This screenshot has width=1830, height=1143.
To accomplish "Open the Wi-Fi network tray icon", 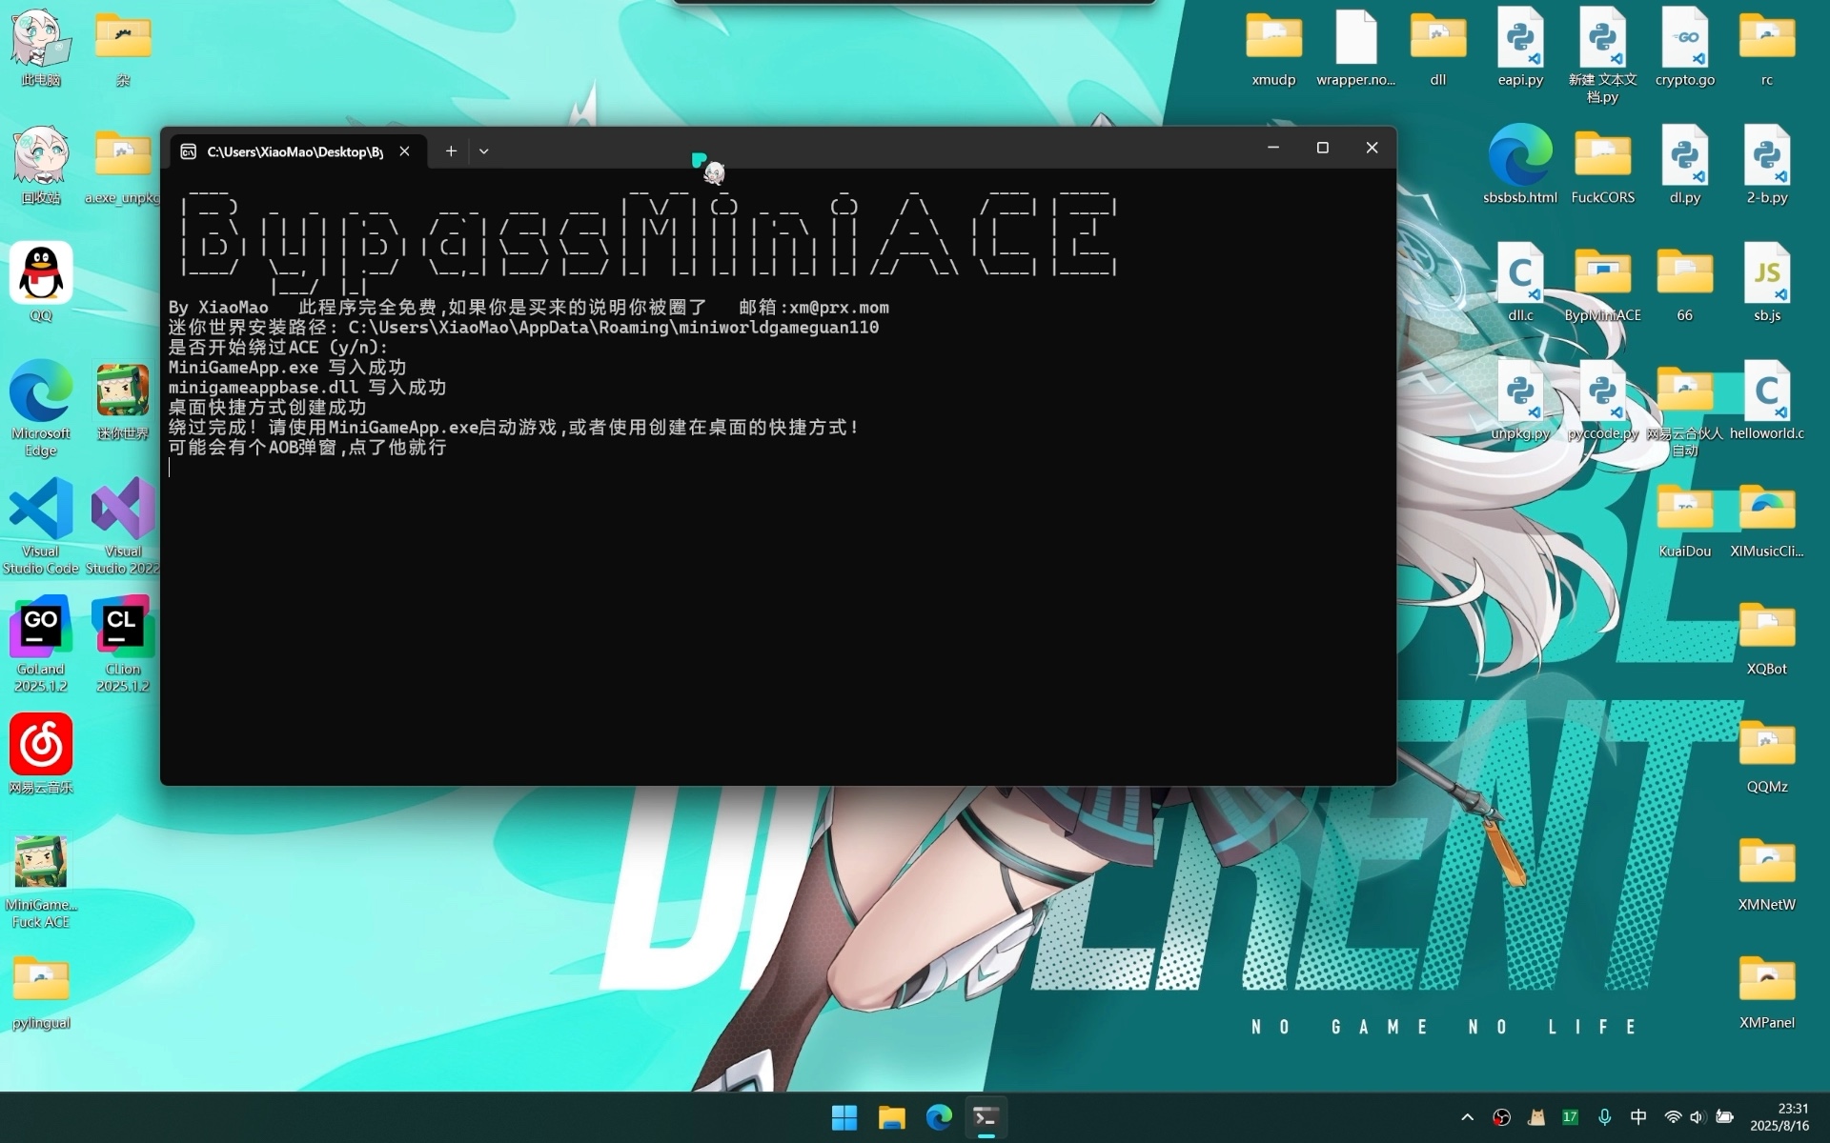I will tap(1673, 1117).
